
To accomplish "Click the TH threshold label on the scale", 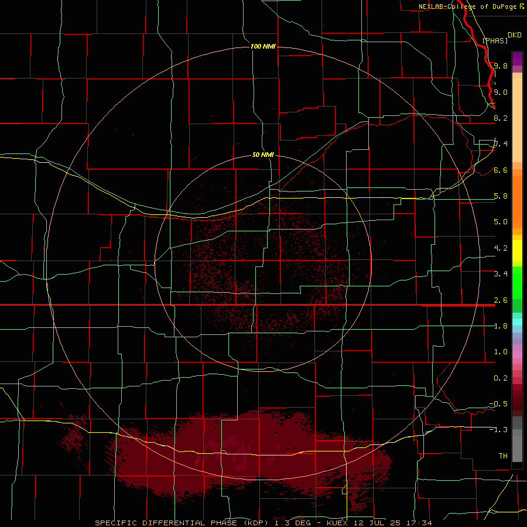I will [503, 456].
